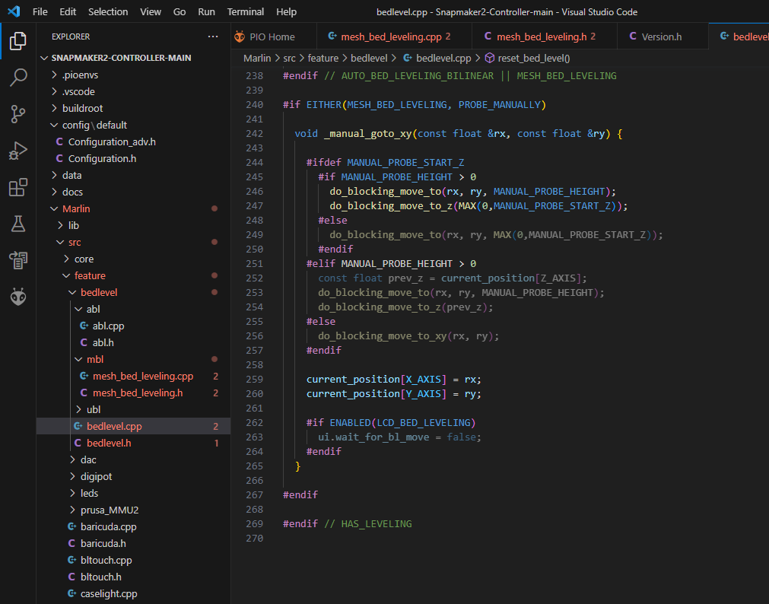Click line number 242 in the gutter
The width and height of the screenshot is (769, 604).
pyautogui.click(x=255, y=133)
